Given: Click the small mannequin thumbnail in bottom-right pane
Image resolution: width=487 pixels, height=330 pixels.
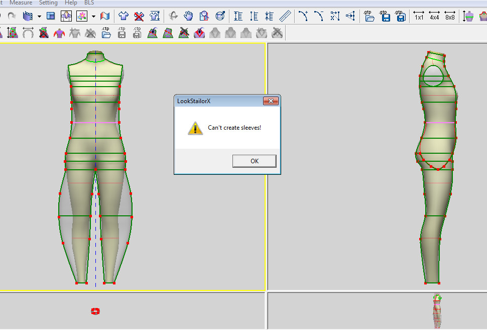Looking at the screenshot, I should (x=437, y=310).
